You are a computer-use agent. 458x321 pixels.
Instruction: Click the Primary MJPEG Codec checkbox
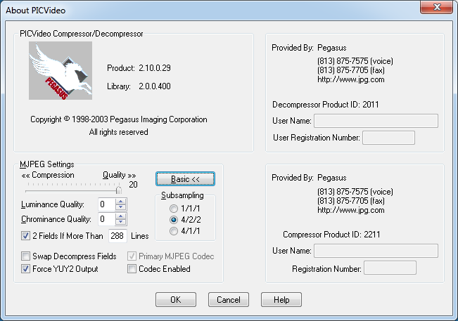[x=132, y=256]
